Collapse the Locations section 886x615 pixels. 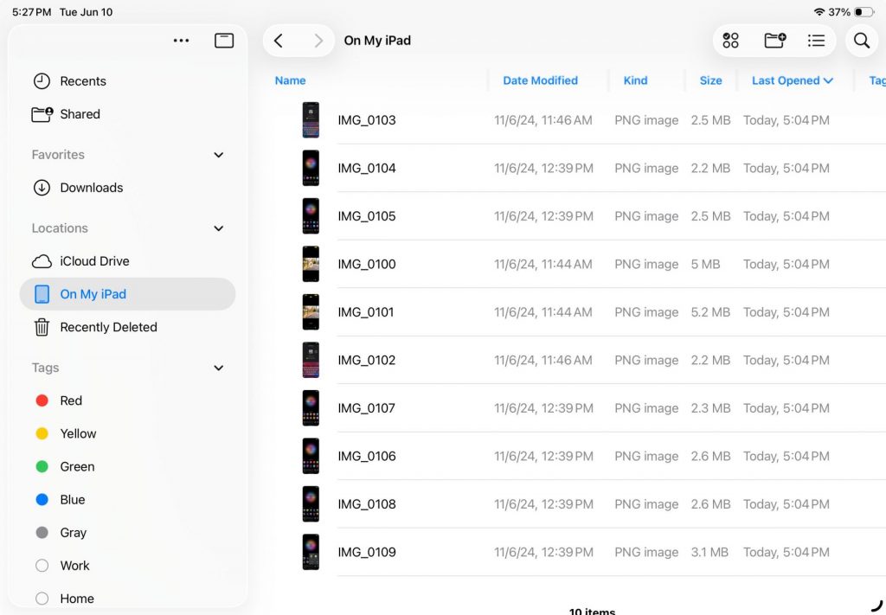218,228
